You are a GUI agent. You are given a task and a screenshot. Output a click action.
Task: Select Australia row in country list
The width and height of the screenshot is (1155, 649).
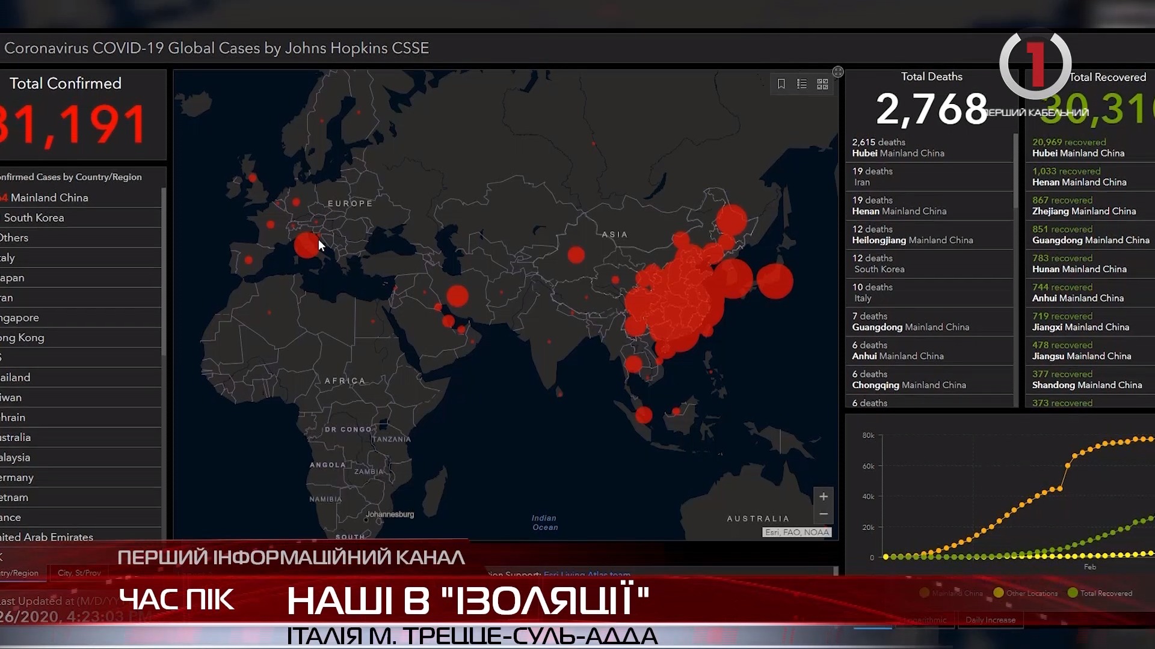click(81, 437)
